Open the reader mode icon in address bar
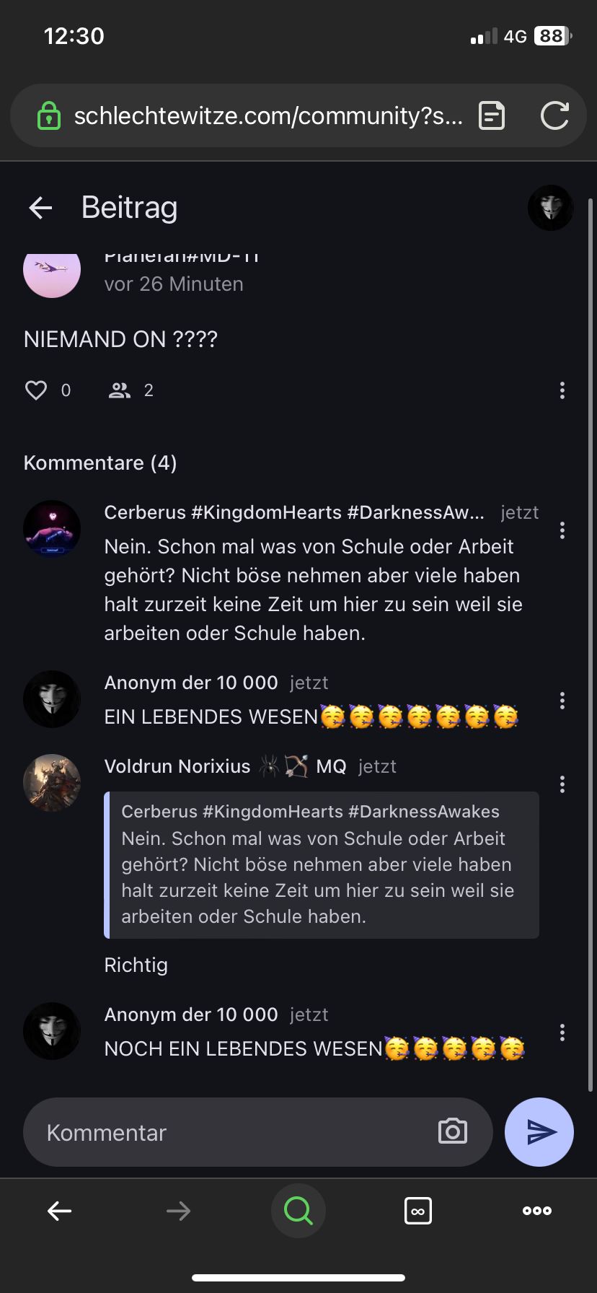 click(x=492, y=115)
